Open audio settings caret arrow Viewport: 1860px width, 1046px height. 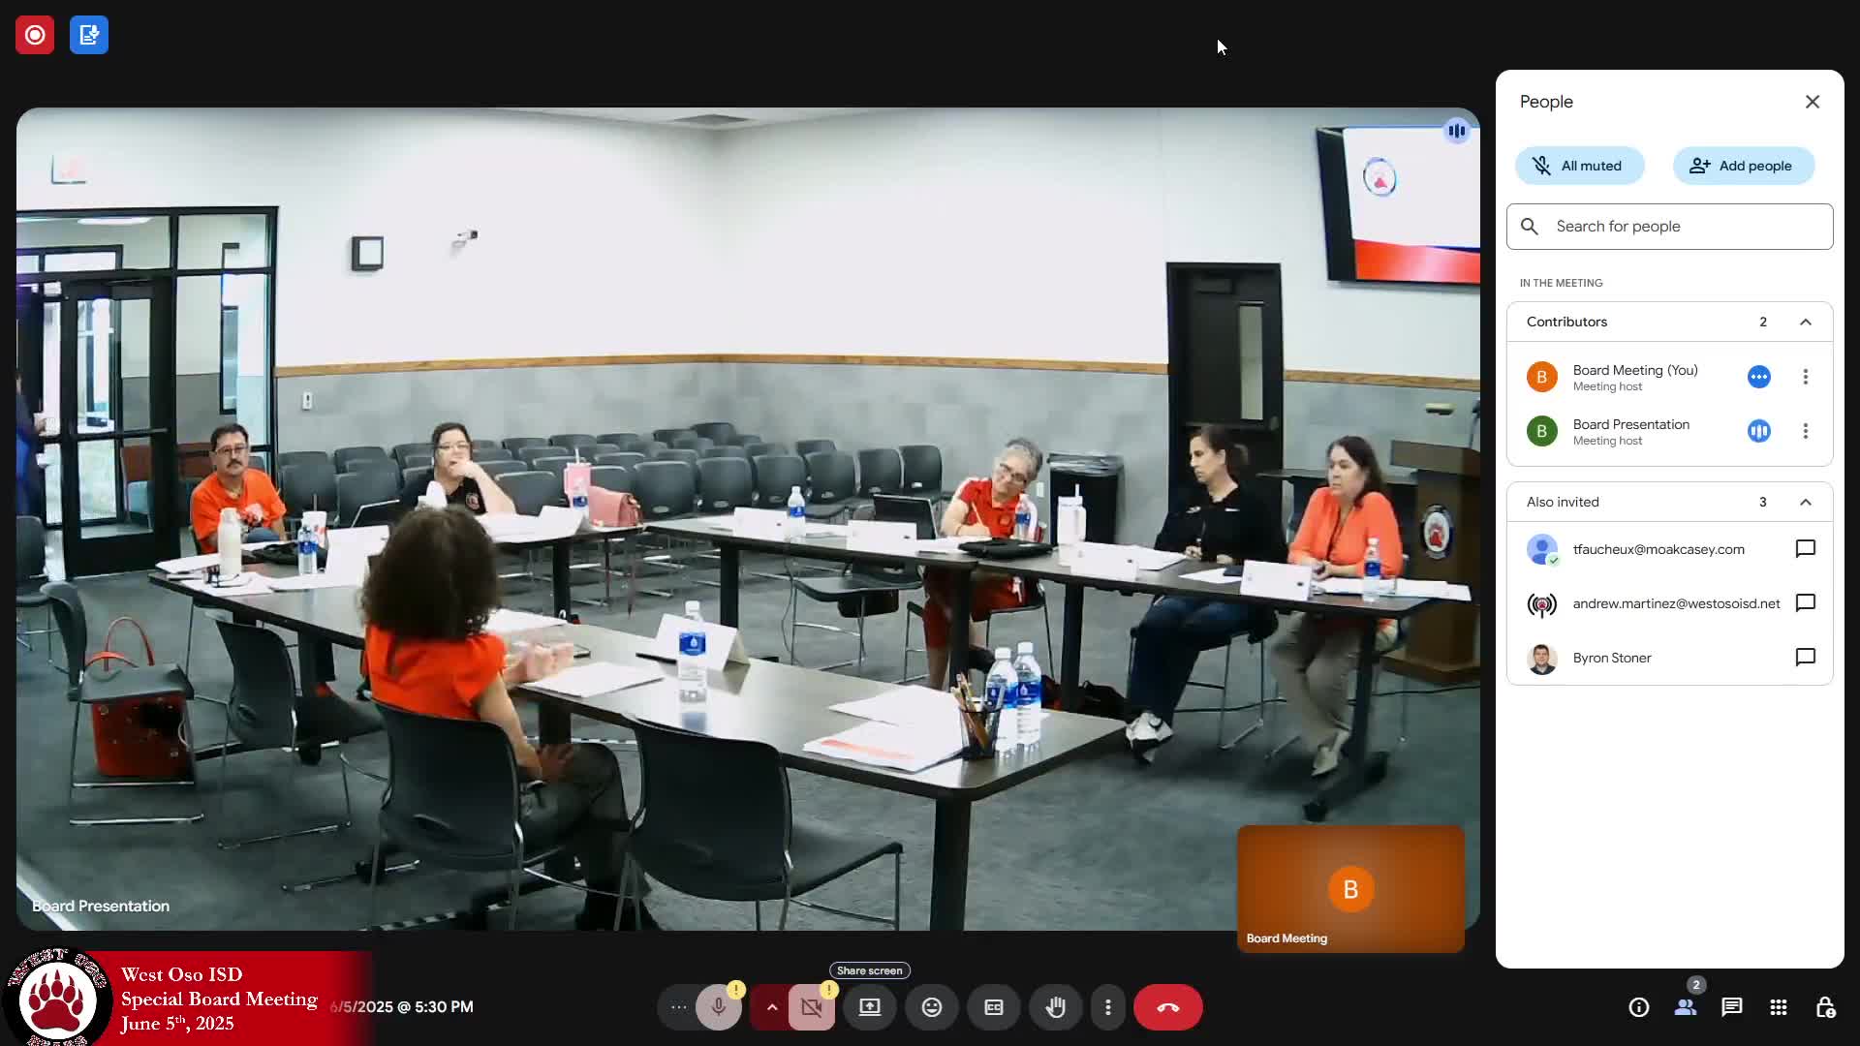(772, 1007)
